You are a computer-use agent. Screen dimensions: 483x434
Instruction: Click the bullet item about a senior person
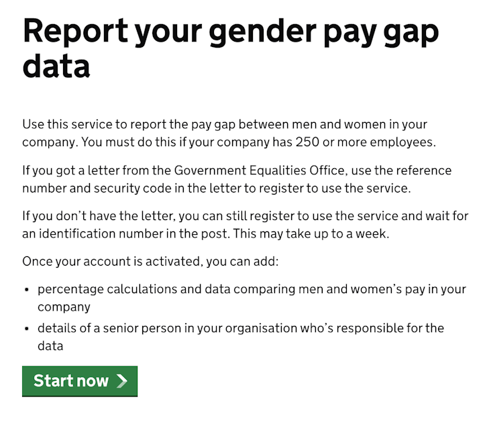point(241,337)
